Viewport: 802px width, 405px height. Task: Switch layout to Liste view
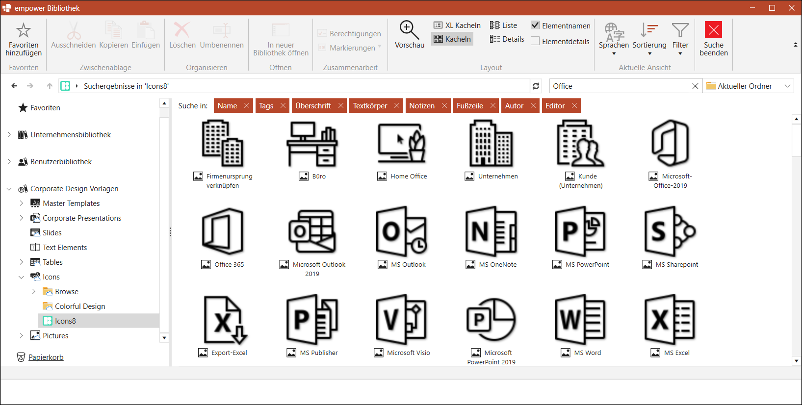click(x=503, y=25)
